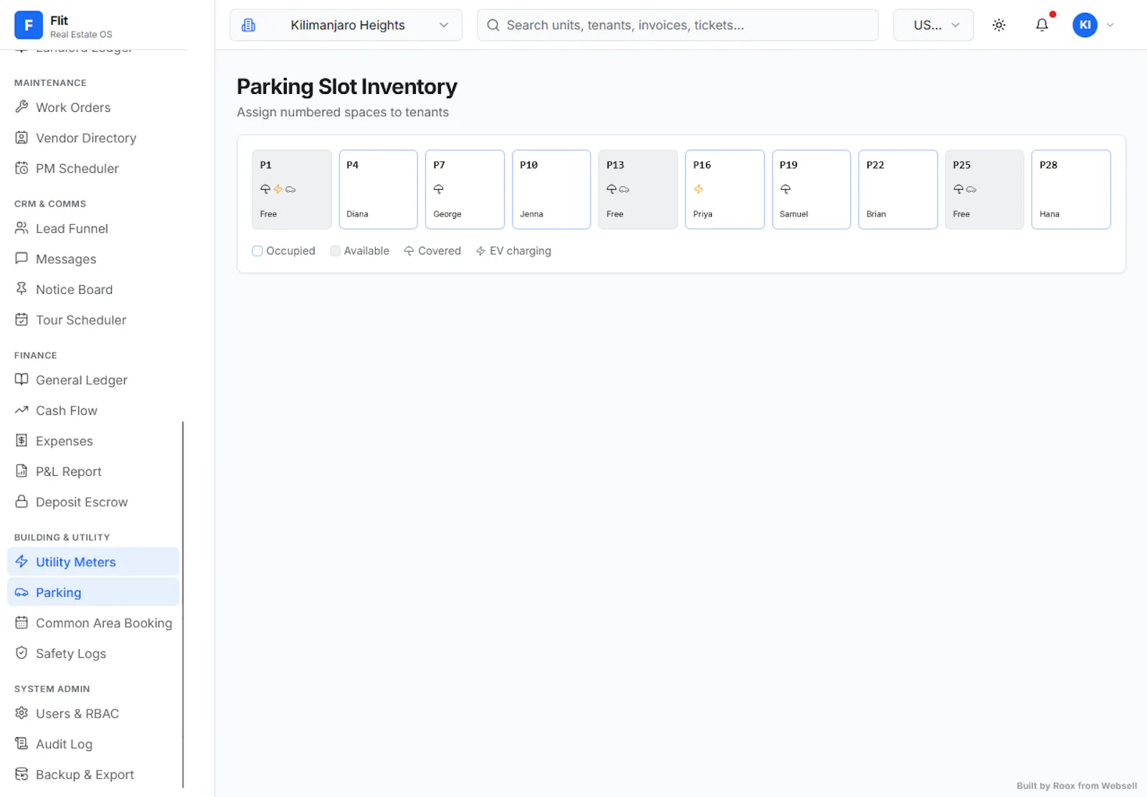
Task: Click the Safety Logs shield icon
Action: pos(22,653)
